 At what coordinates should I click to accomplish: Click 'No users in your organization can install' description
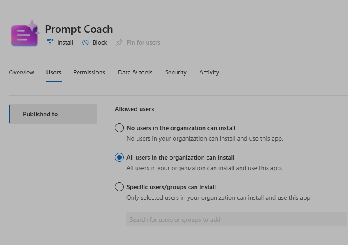pyautogui.click(x=205, y=138)
